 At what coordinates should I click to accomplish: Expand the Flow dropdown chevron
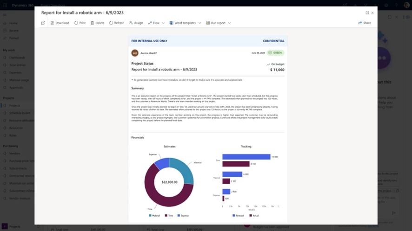click(163, 23)
